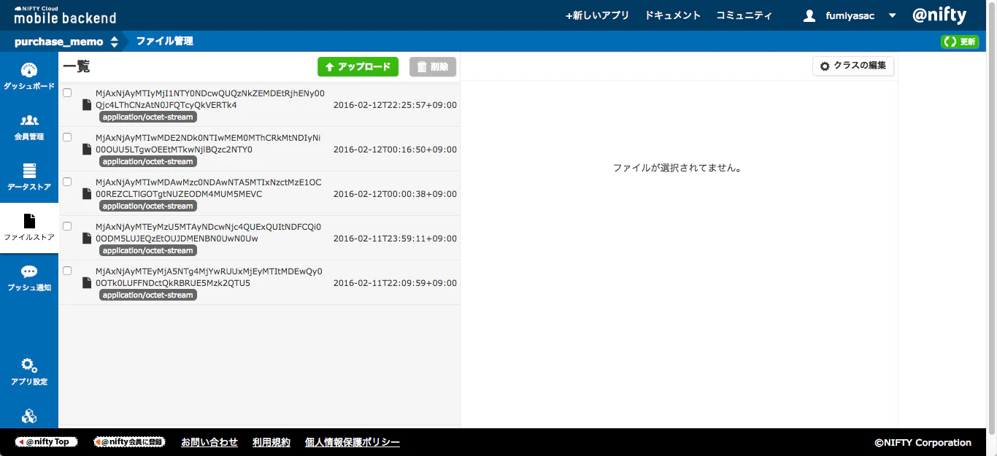This screenshot has width=997, height=456.
Task: Open +新しいアプリ (new app) menu
Action: pyautogui.click(x=597, y=15)
